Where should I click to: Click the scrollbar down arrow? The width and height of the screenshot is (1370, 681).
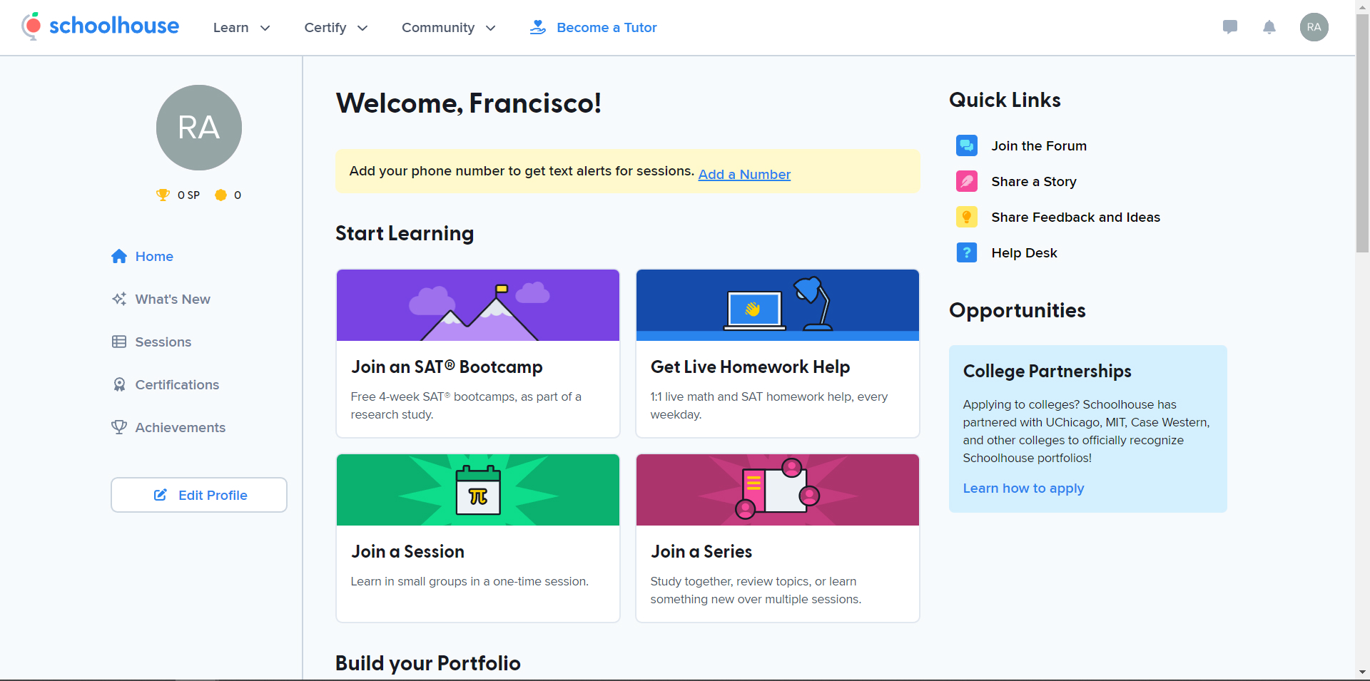tap(1363, 672)
